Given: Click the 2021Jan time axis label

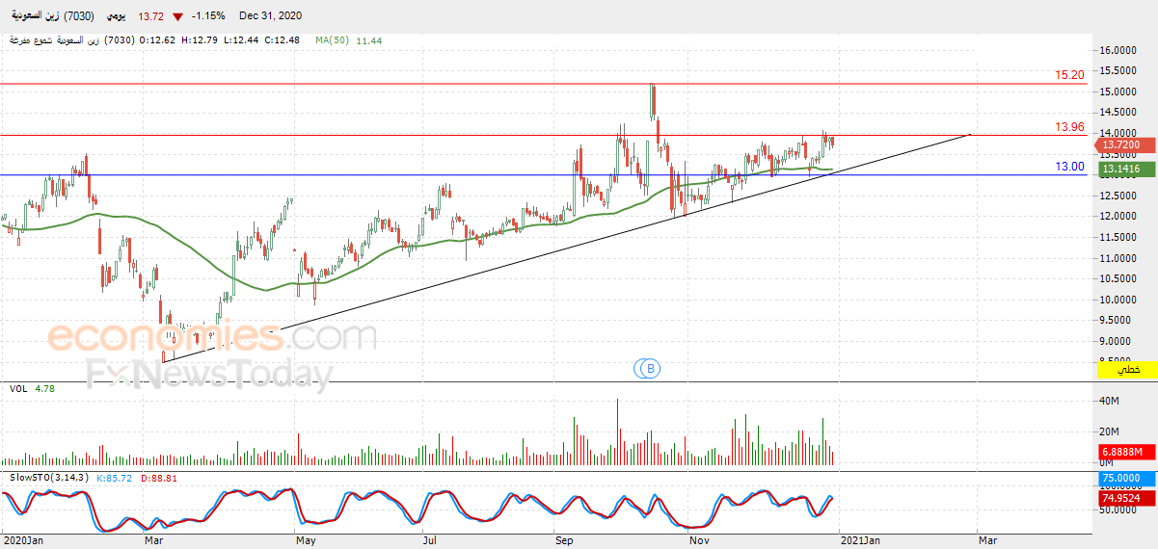Looking at the screenshot, I should point(861,541).
